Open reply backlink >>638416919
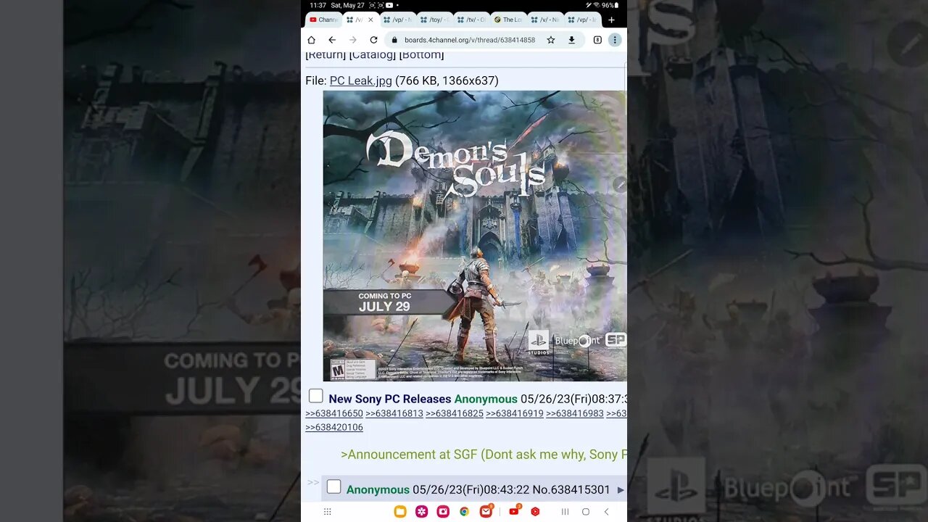Image resolution: width=928 pixels, height=522 pixels. (x=515, y=413)
